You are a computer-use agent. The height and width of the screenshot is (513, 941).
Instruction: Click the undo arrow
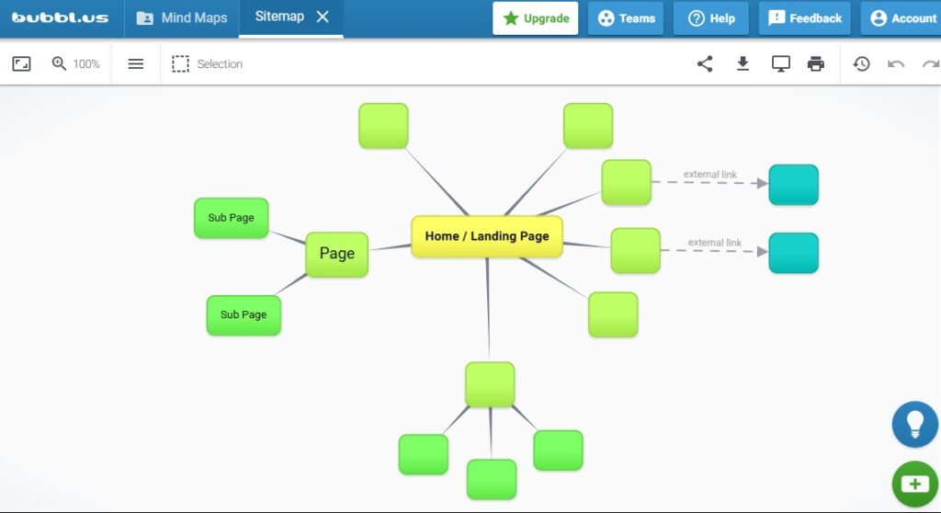coord(896,63)
